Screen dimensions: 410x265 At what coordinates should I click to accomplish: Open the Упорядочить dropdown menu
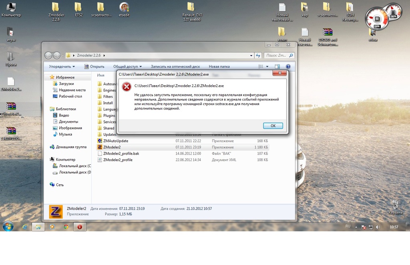pyautogui.click(x=62, y=67)
